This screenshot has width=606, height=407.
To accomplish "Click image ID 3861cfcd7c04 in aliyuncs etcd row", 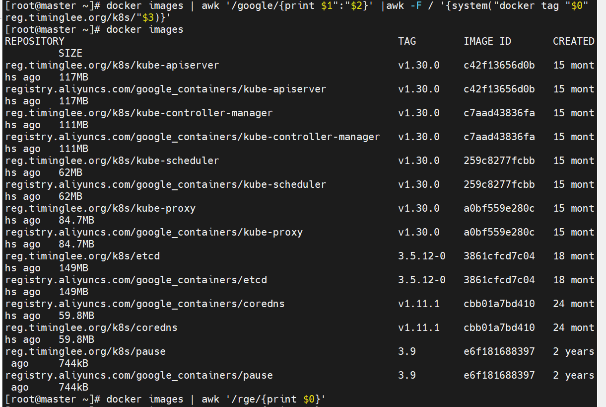I will (x=499, y=280).
